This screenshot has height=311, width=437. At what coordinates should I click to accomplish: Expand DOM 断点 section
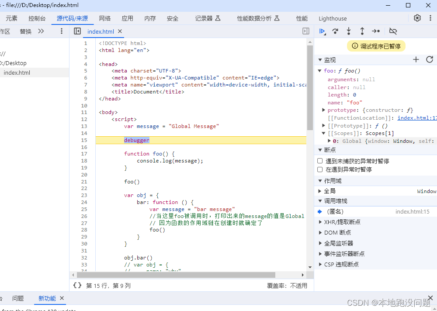tap(320, 232)
